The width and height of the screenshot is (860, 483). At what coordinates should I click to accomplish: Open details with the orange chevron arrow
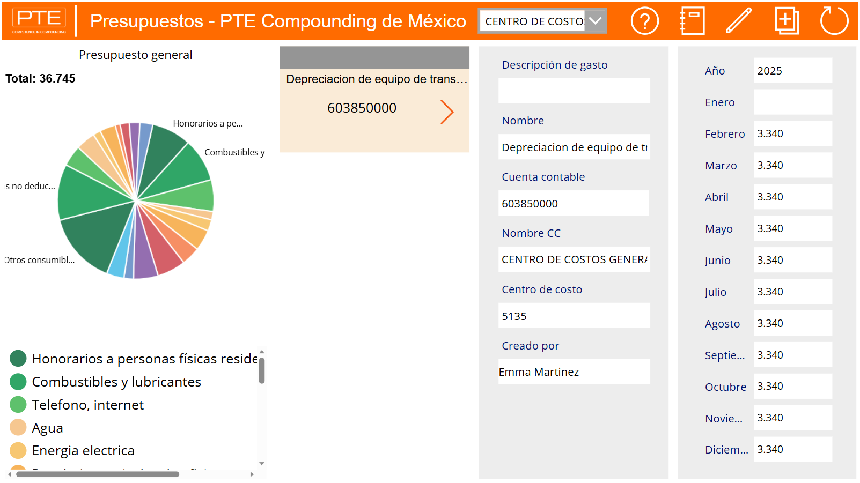point(447,112)
